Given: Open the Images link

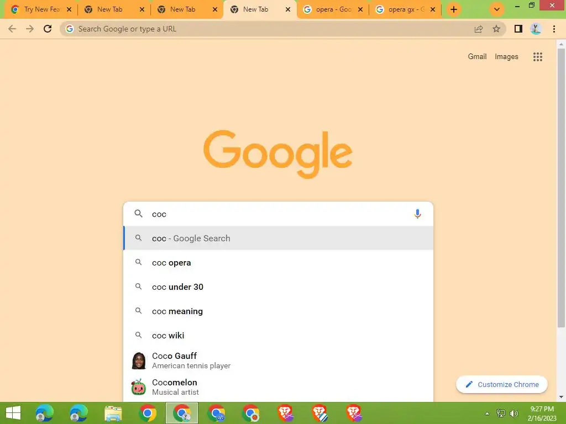Looking at the screenshot, I should click(506, 57).
